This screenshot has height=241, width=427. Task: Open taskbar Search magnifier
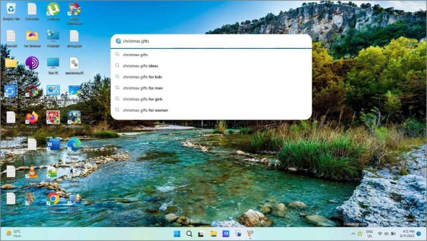pyautogui.click(x=189, y=234)
